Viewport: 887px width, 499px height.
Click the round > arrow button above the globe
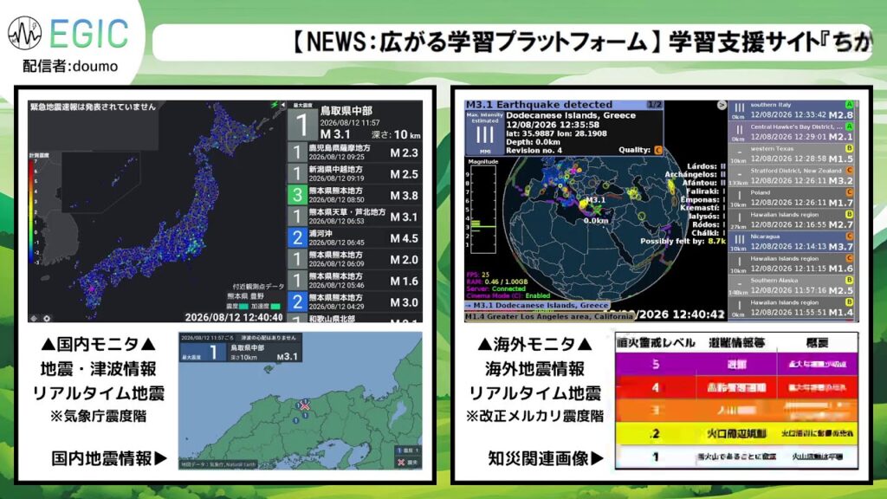point(722,105)
